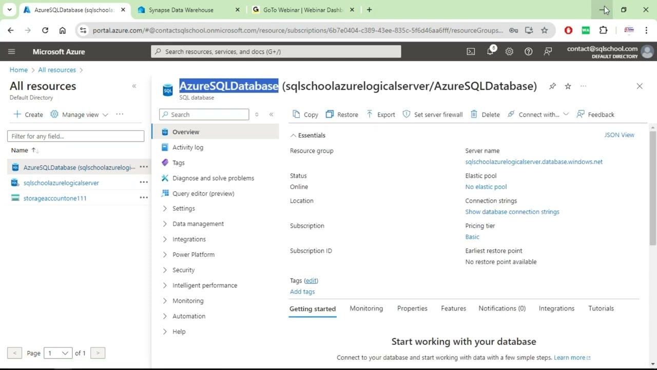Expand the Security section

pyautogui.click(x=183, y=270)
